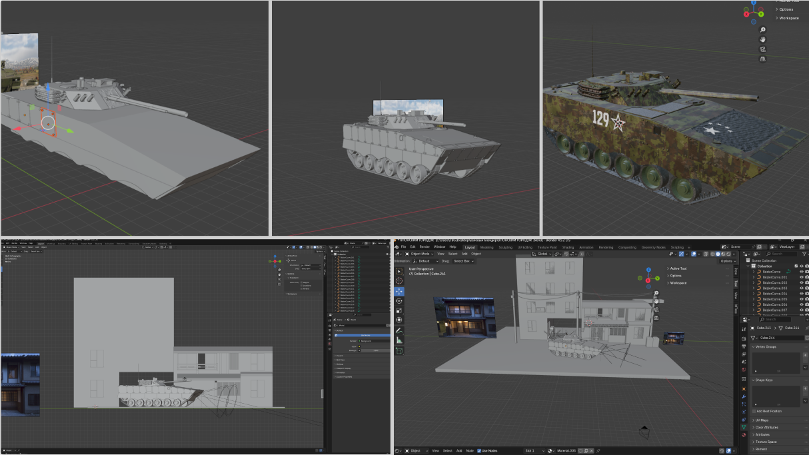Click the Material.005 name field

coord(566,450)
